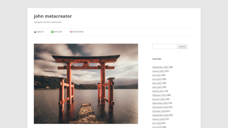Open the torii gate featured image
Screen dimensions: 228x128
click(x=86, y=84)
